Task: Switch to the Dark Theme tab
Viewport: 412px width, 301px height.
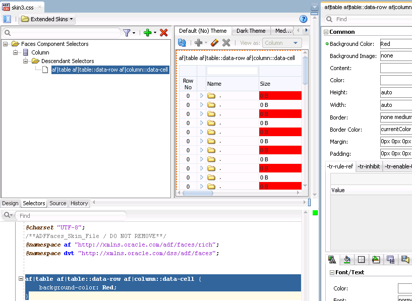Action: point(251,31)
